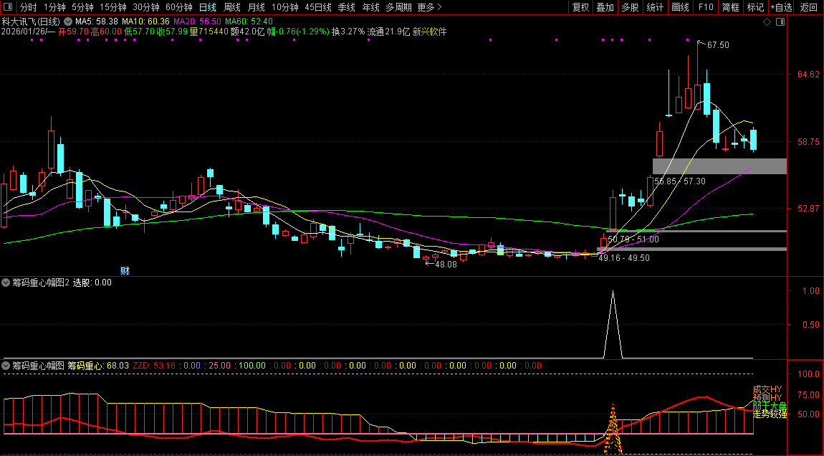
Task: Click the 新兴软件 sector link
Action: [429, 32]
